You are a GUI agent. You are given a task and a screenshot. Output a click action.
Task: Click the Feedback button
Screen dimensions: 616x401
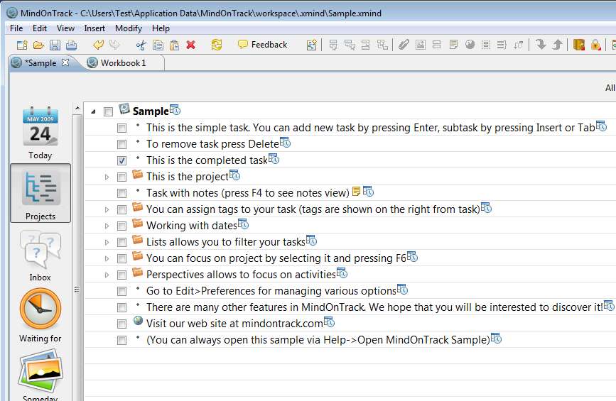coord(262,45)
